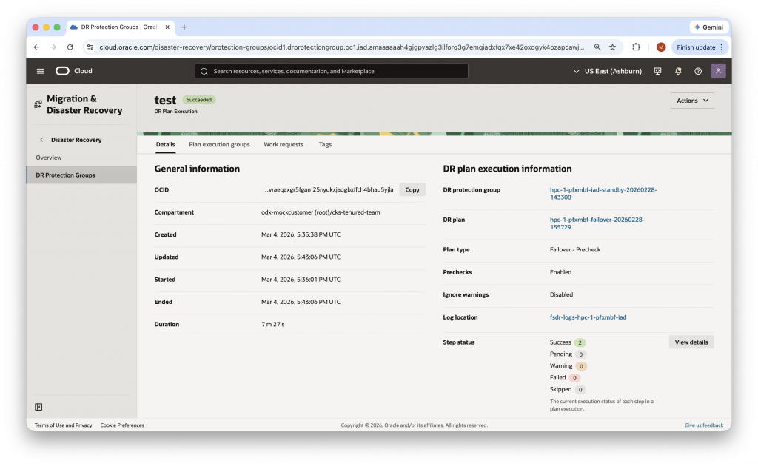
Task: Open the notifications bell
Action: [x=677, y=71]
